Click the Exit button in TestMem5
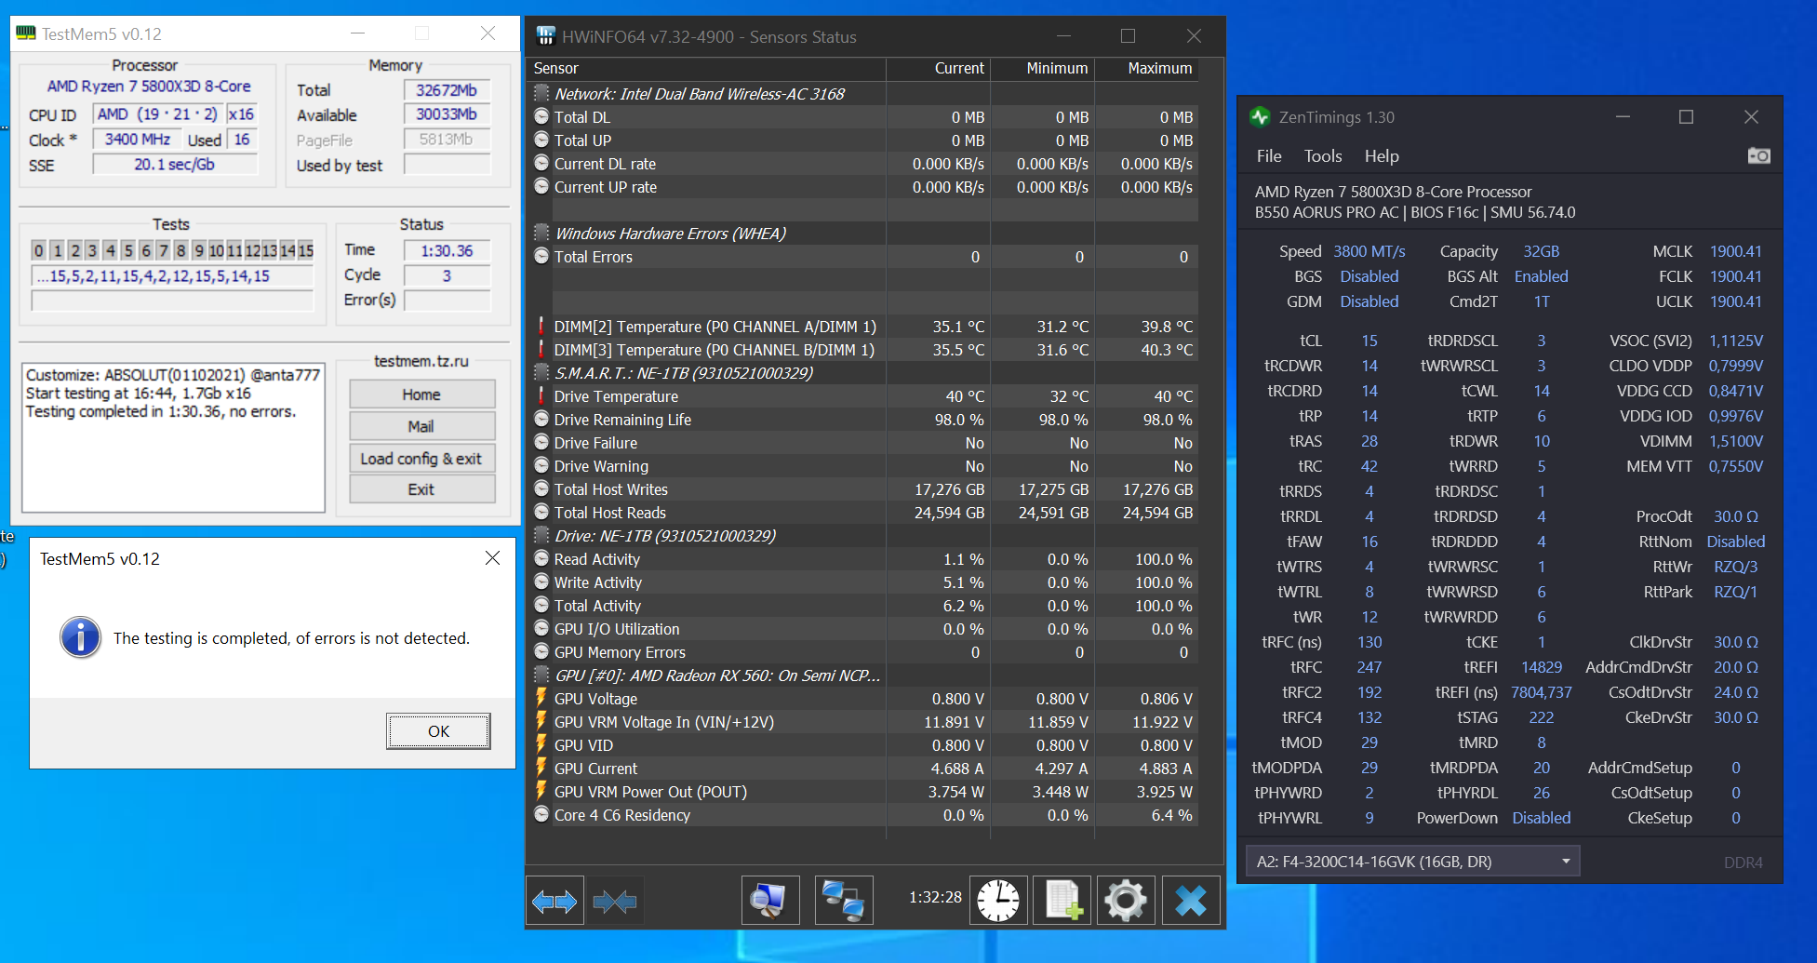Screen dimensions: 1817x963 click(x=421, y=489)
